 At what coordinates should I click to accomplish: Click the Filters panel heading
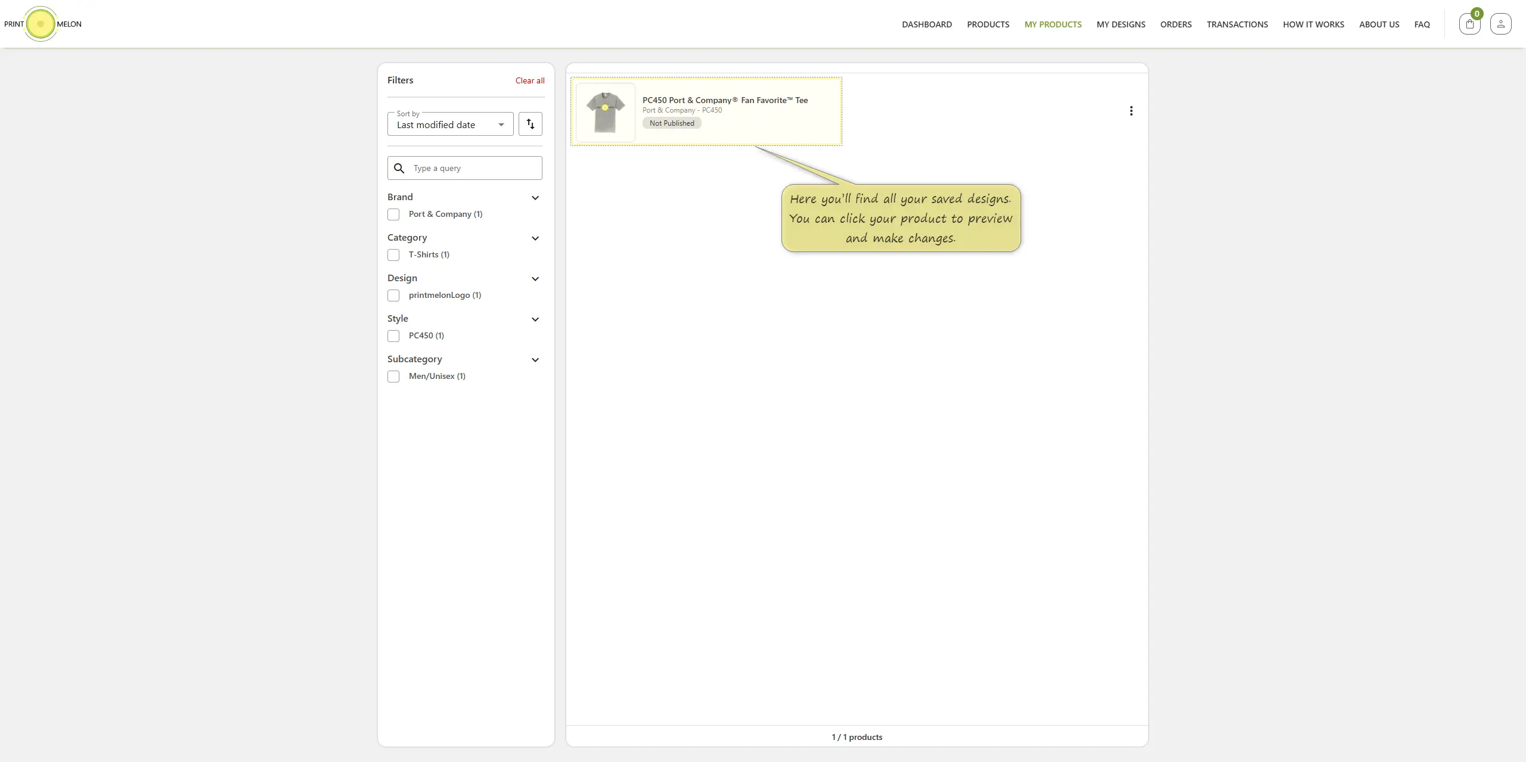(400, 80)
